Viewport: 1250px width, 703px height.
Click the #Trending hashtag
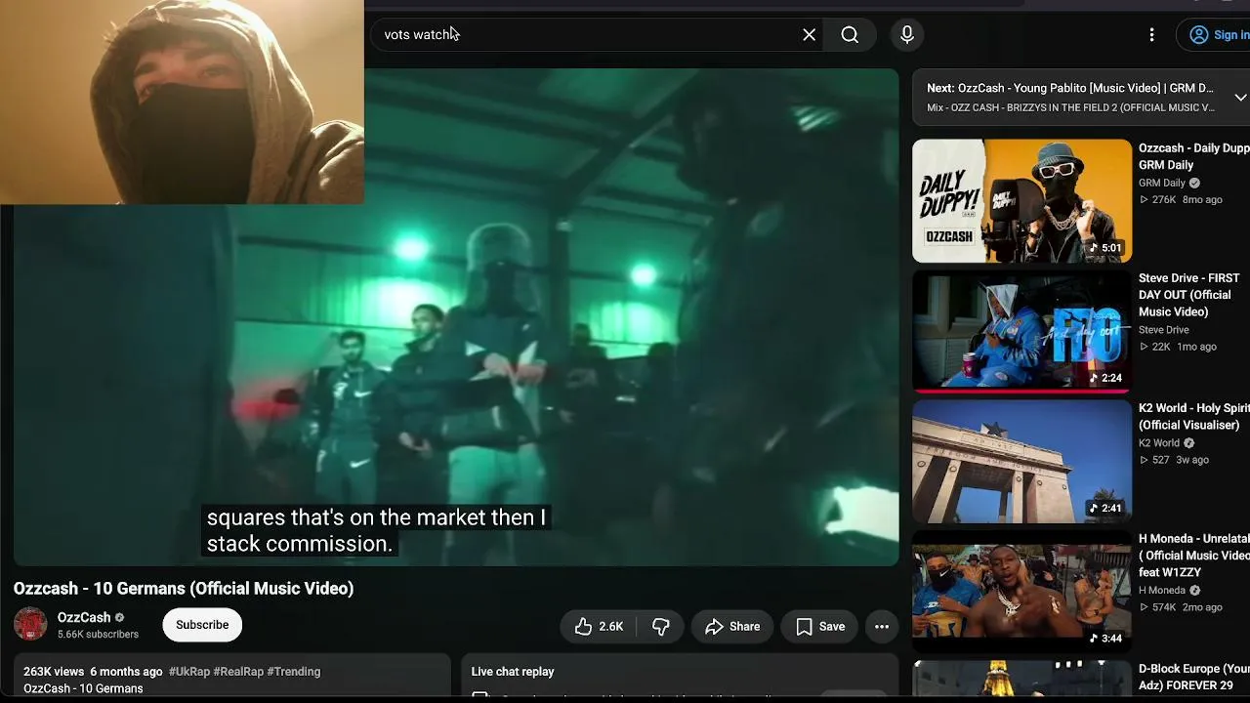pyautogui.click(x=294, y=672)
